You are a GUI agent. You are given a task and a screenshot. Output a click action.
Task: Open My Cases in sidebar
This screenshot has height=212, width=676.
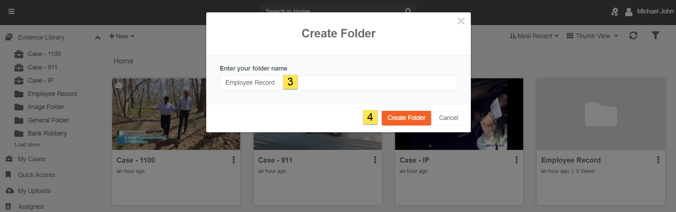[31, 159]
